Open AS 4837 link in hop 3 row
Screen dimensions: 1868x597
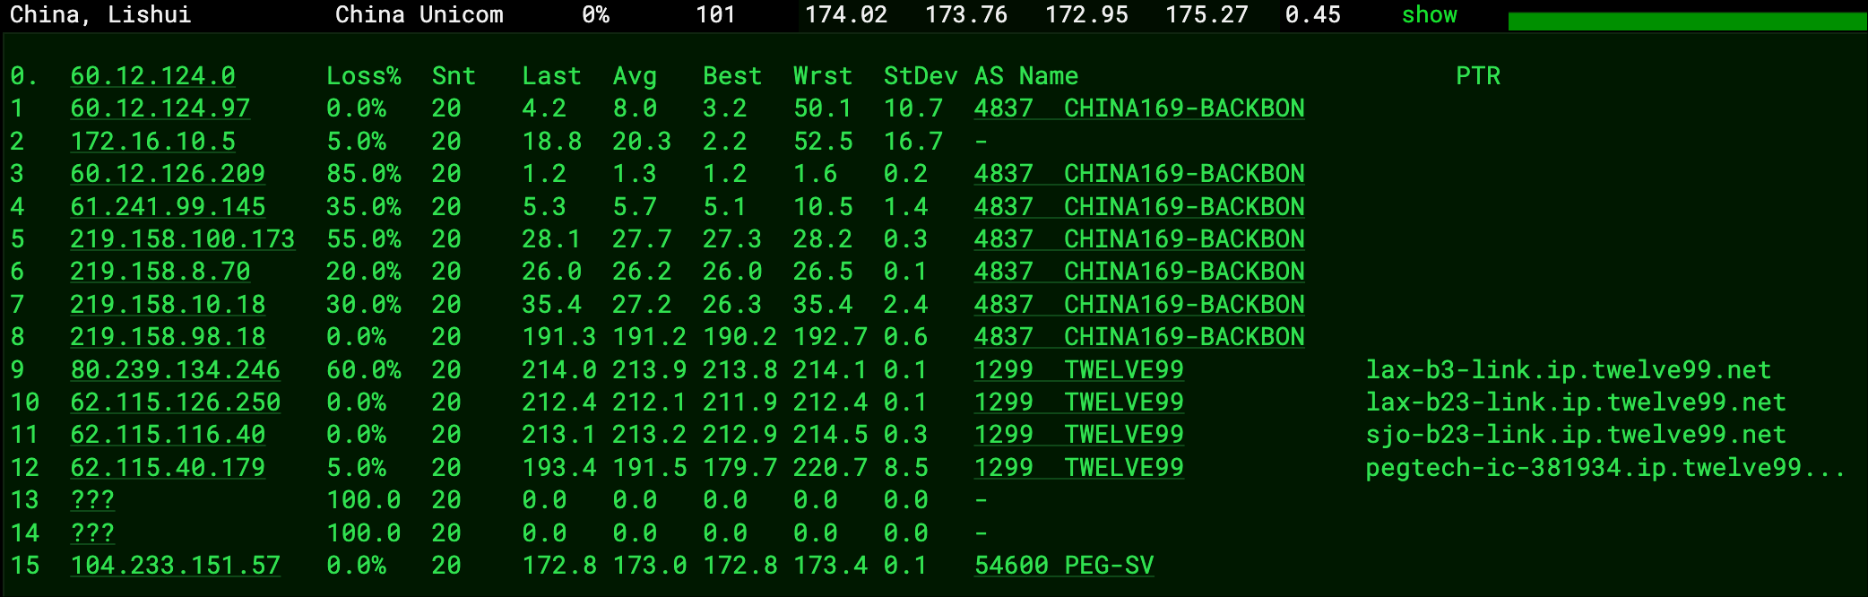tap(1139, 174)
